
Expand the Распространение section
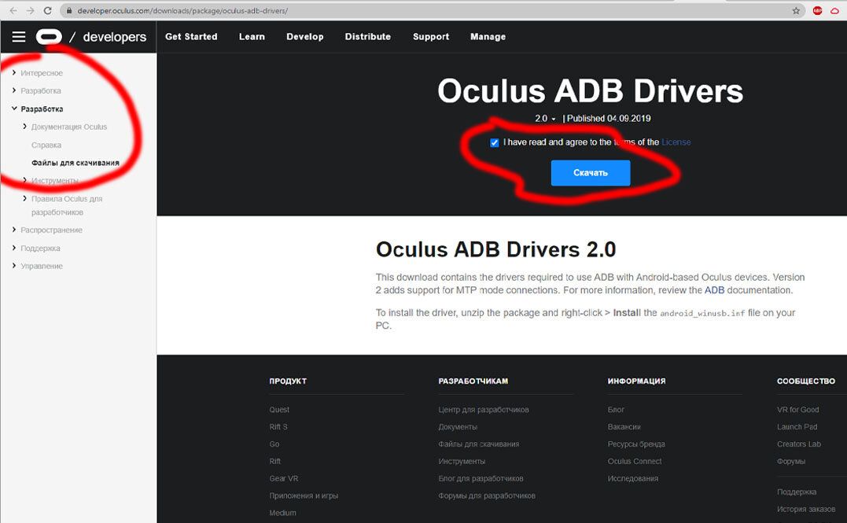pos(14,230)
